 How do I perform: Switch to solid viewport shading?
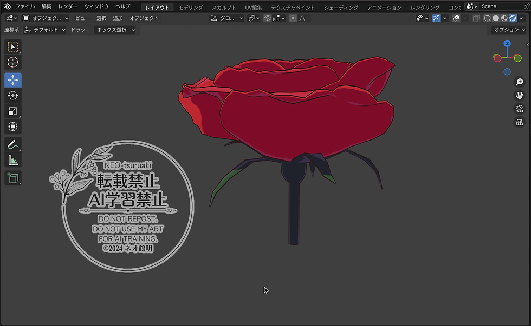pos(496,18)
